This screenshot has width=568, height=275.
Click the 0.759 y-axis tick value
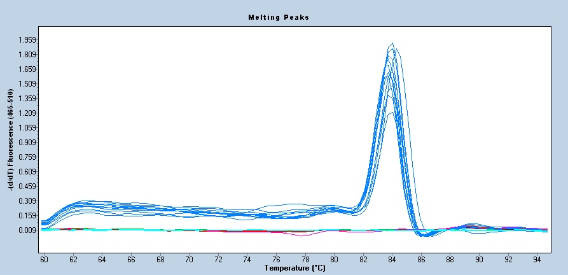coord(27,157)
